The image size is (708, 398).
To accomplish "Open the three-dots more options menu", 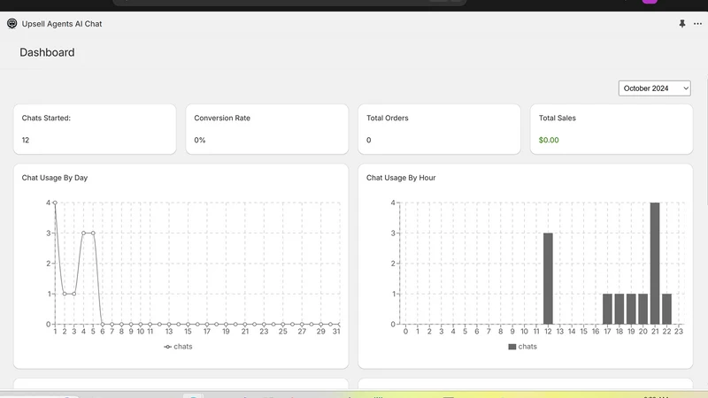I will pyautogui.click(x=697, y=24).
